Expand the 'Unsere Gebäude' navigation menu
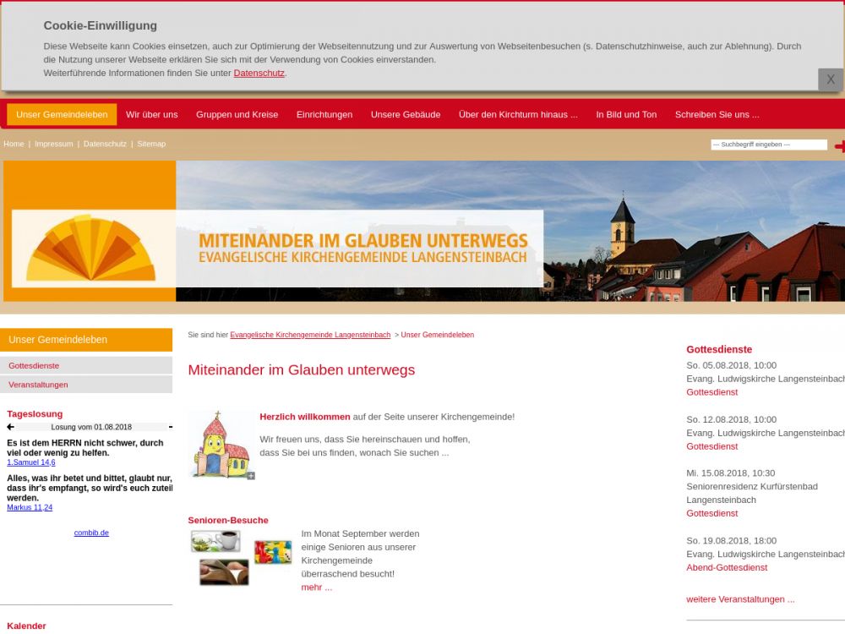The image size is (845, 634). (x=406, y=114)
